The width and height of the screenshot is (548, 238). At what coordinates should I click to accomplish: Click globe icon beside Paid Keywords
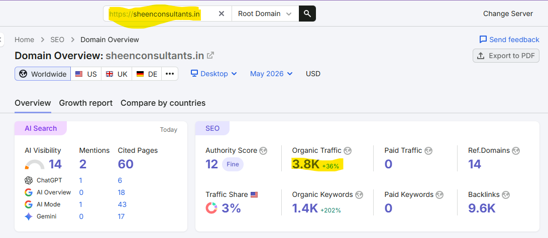(x=440, y=195)
